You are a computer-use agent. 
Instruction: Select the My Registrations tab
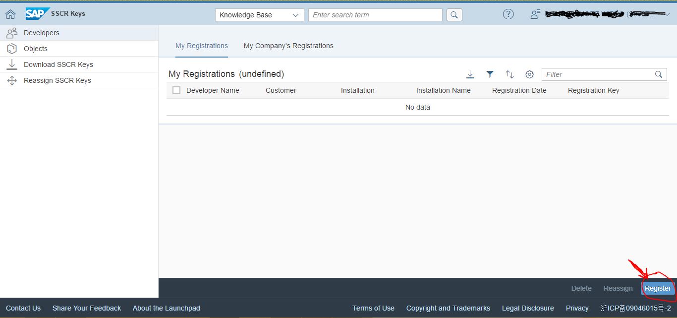pos(201,45)
